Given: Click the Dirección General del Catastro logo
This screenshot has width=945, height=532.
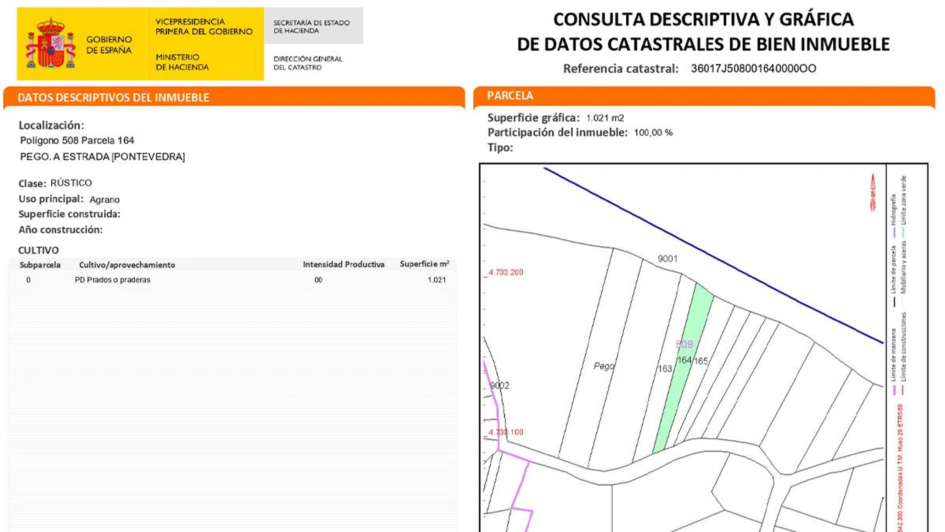Looking at the screenshot, I should tap(308, 63).
